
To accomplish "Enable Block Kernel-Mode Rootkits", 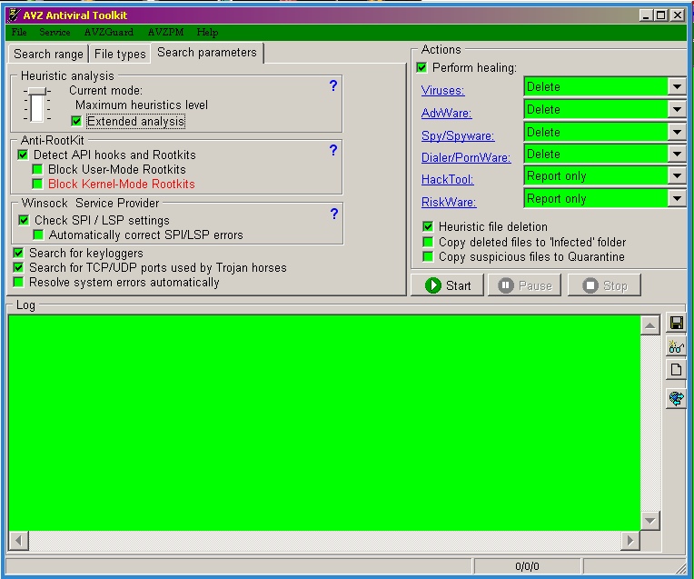I will click(37, 184).
